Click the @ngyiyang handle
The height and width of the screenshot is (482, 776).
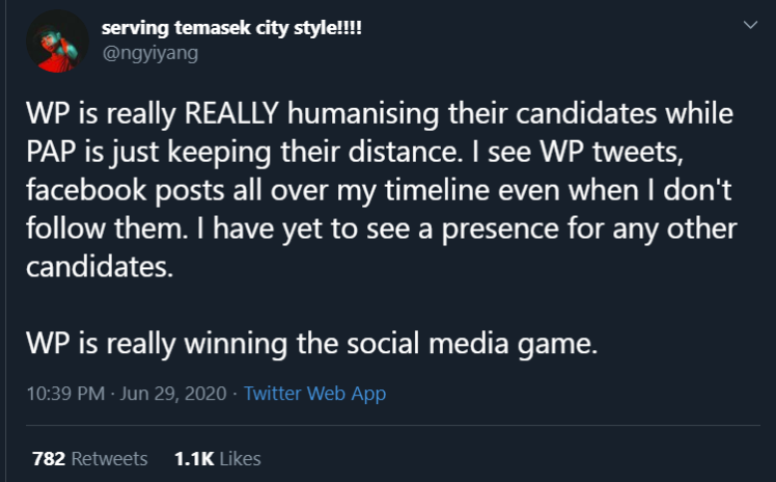tap(150, 53)
